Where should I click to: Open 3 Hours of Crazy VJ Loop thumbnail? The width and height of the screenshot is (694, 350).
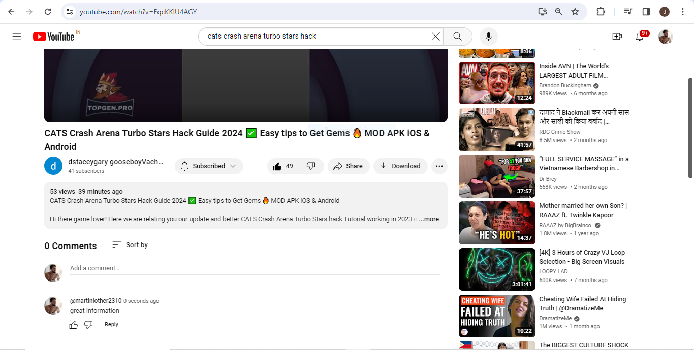497,269
